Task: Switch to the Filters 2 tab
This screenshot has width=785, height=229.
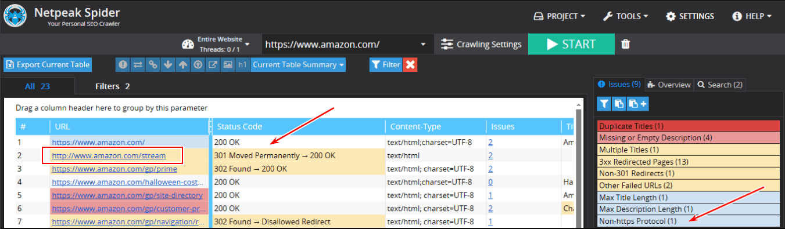Action: pos(113,86)
